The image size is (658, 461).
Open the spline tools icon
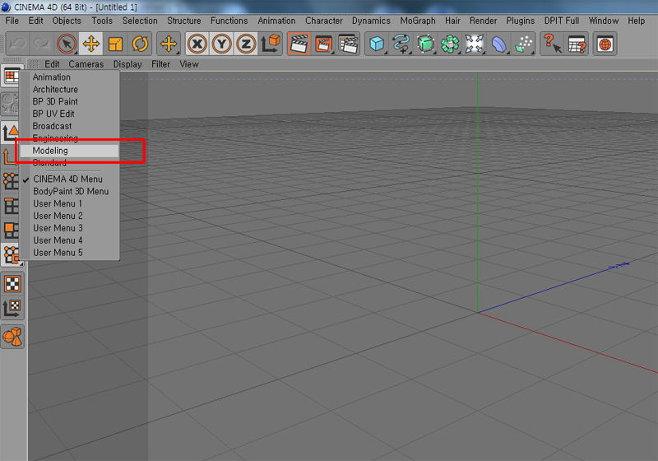click(401, 44)
